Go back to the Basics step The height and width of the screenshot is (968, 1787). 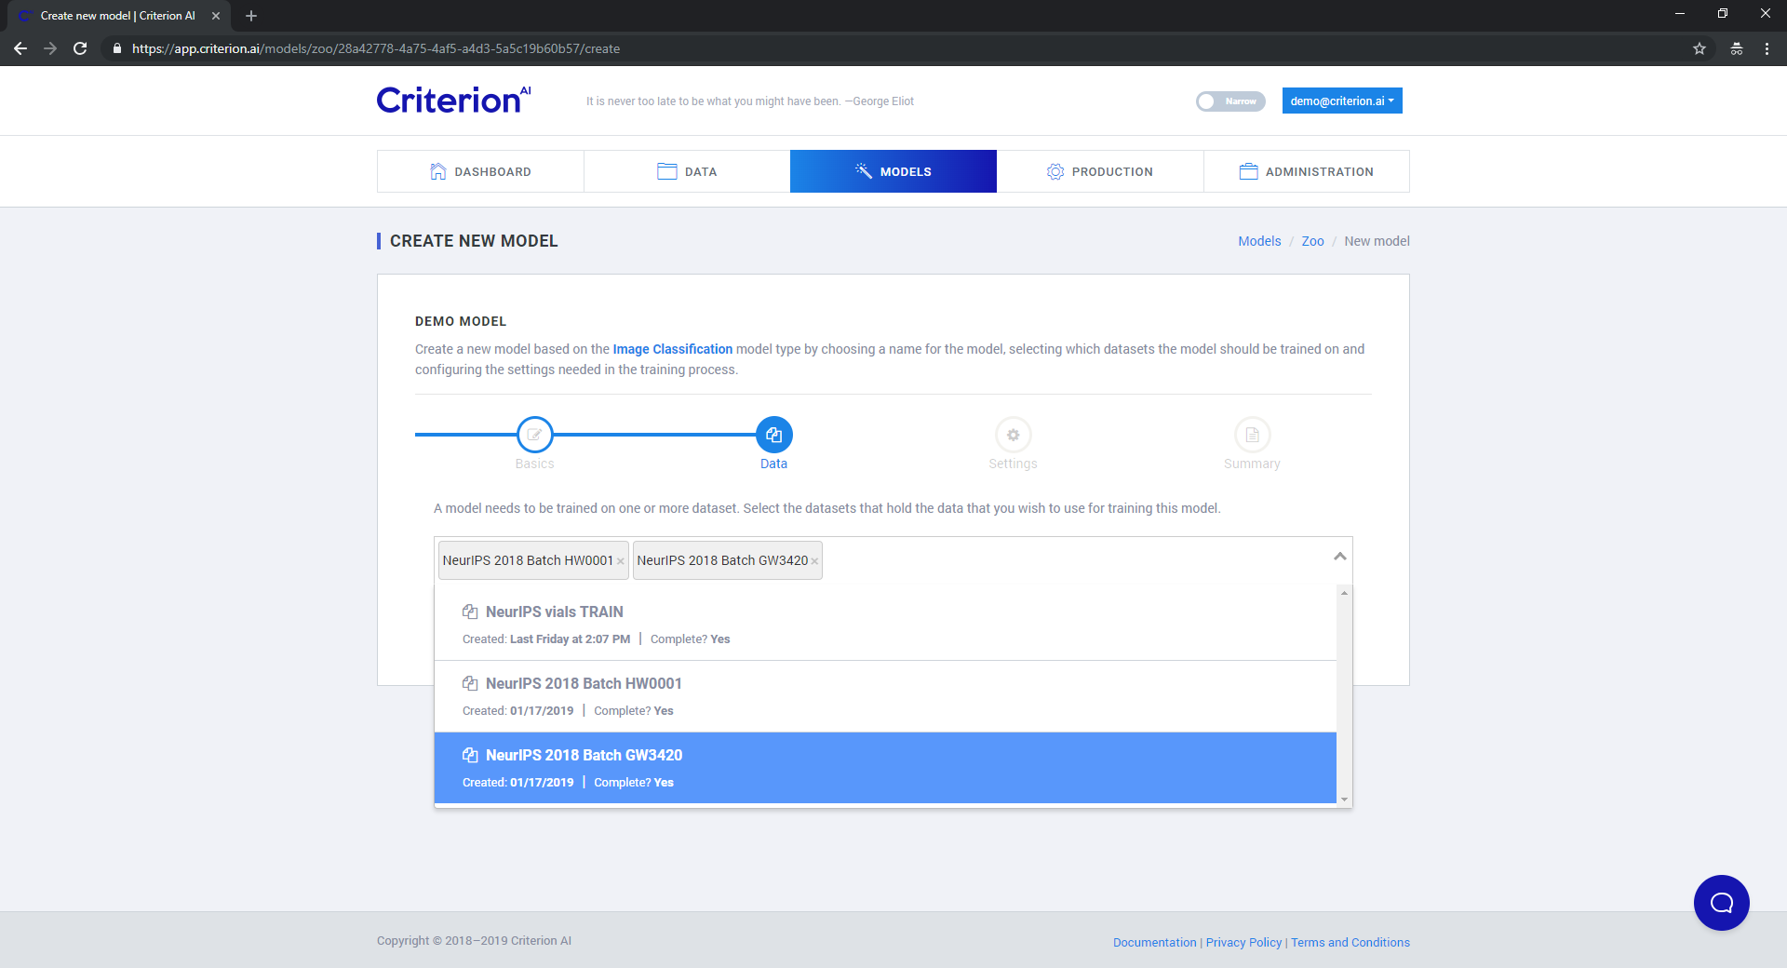pos(534,435)
